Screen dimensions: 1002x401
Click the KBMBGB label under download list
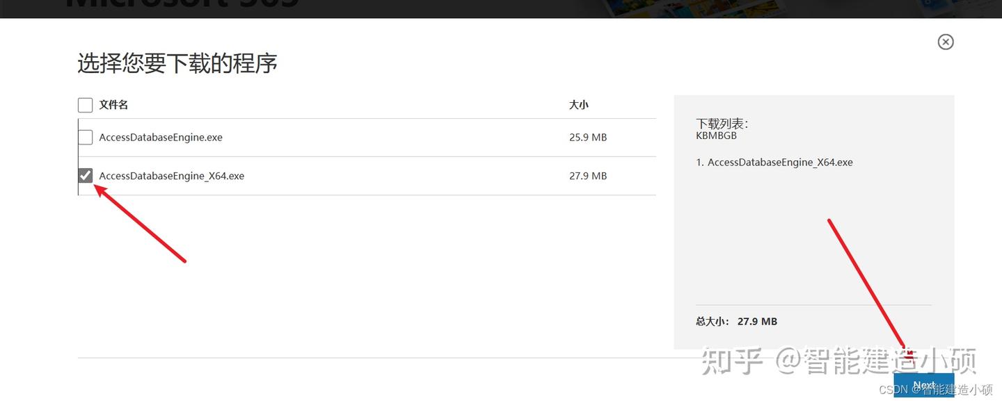click(716, 136)
